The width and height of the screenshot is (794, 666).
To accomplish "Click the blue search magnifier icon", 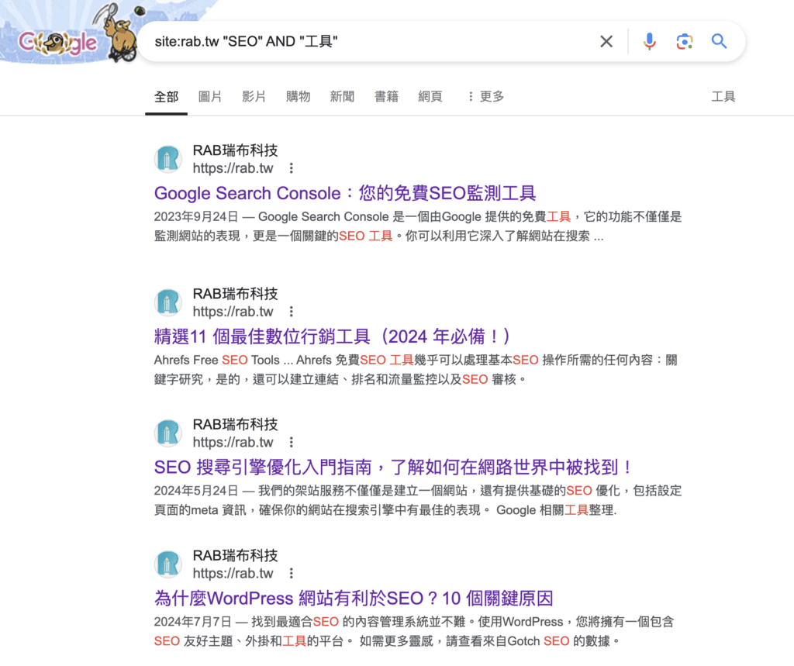I will pyautogui.click(x=719, y=41).
